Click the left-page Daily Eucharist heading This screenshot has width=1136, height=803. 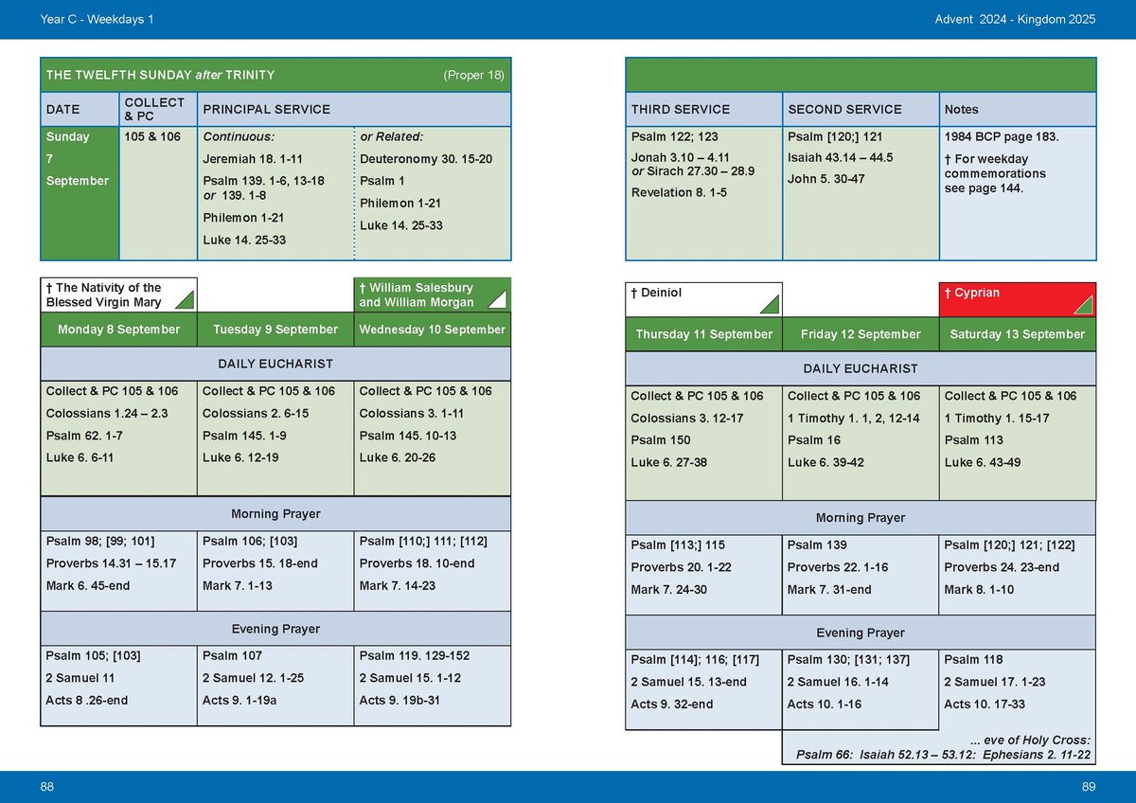tap(275, 364)
